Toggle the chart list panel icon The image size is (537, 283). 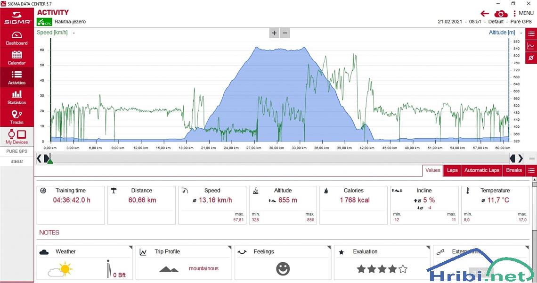coord(531,33)
